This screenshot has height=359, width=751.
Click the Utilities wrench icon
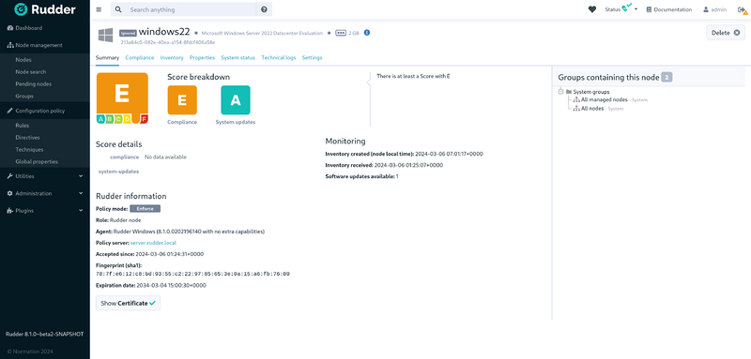pos(10,176)
